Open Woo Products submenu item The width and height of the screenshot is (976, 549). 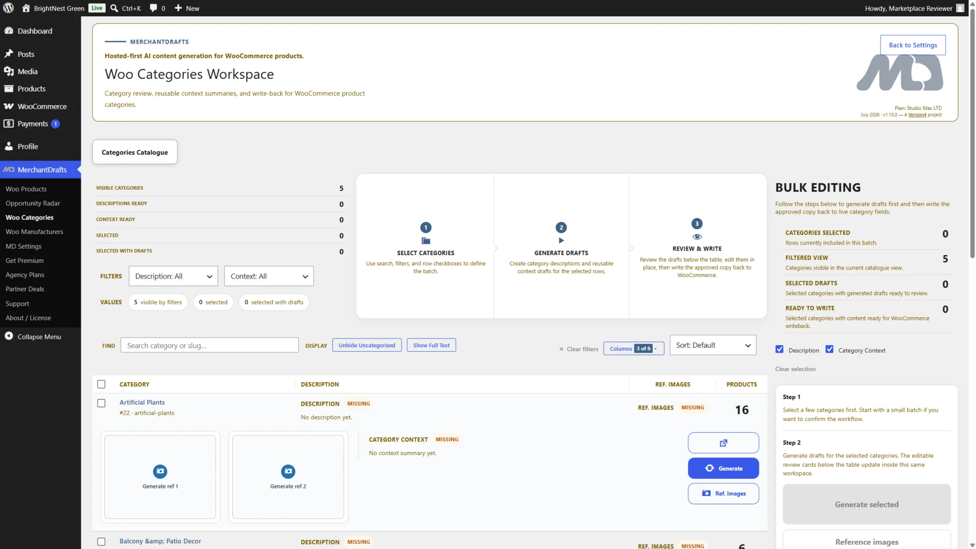coord(26,189)
